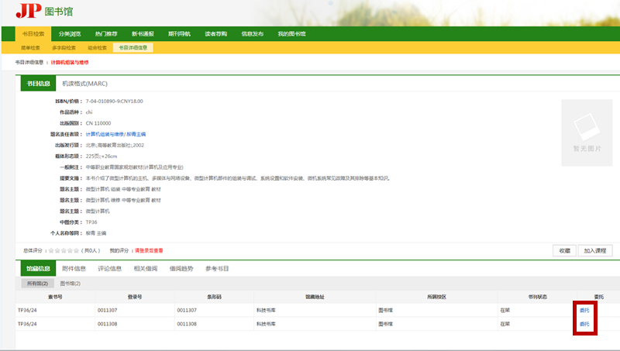Filter holdings by 图书馆(2)
Image resolution: width=620 pixels, height=351 pixels.
(x=71, y=284)
